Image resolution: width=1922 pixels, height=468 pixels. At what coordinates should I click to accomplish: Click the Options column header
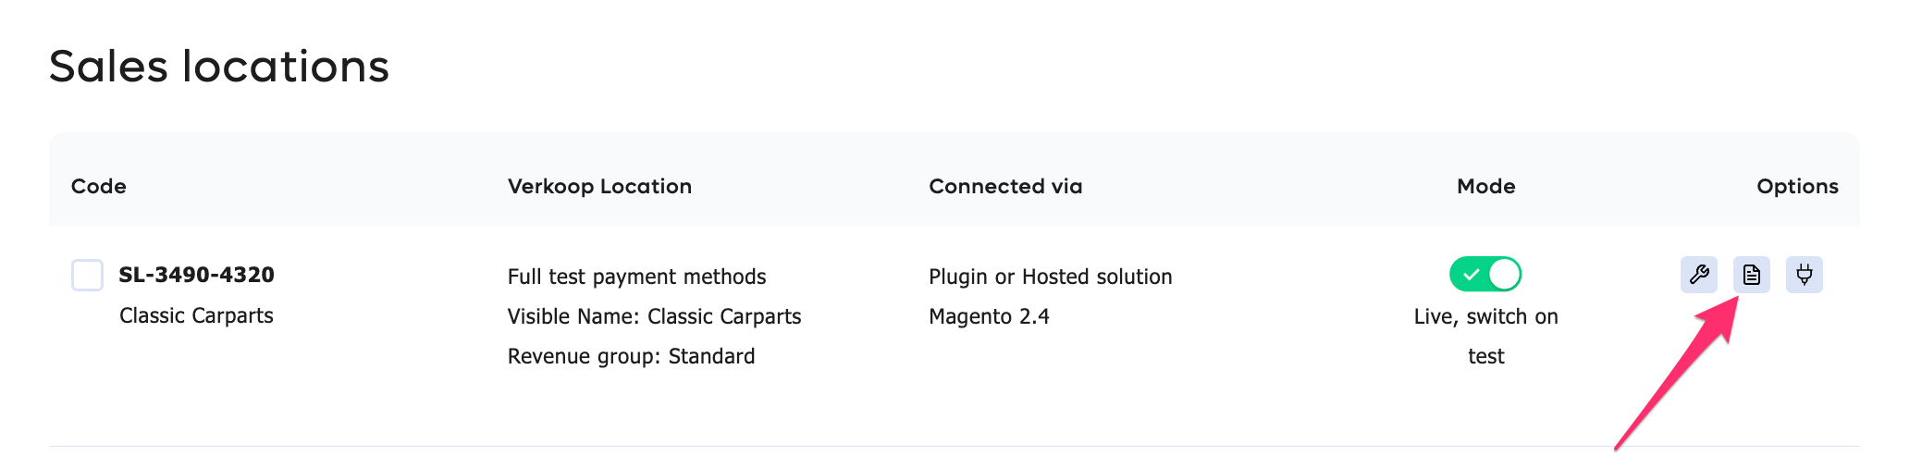1797,186
